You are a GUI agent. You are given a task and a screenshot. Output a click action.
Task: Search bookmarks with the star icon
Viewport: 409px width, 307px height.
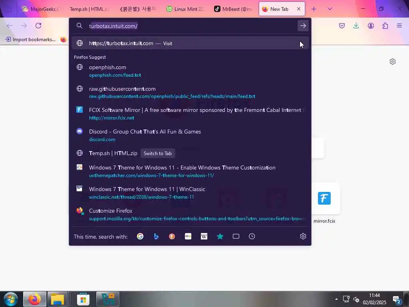point(220,236)
